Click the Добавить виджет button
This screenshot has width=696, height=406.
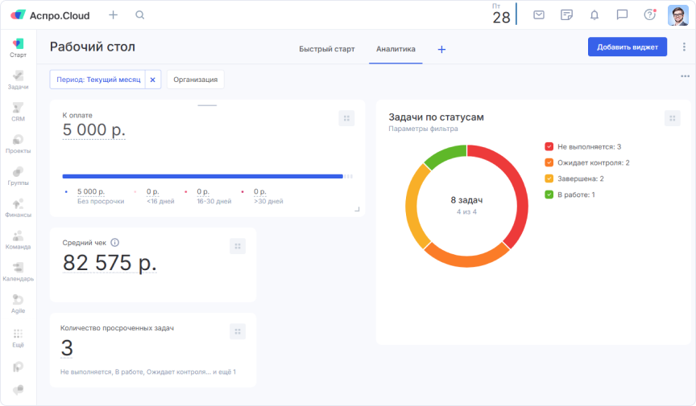coord(628,47)
